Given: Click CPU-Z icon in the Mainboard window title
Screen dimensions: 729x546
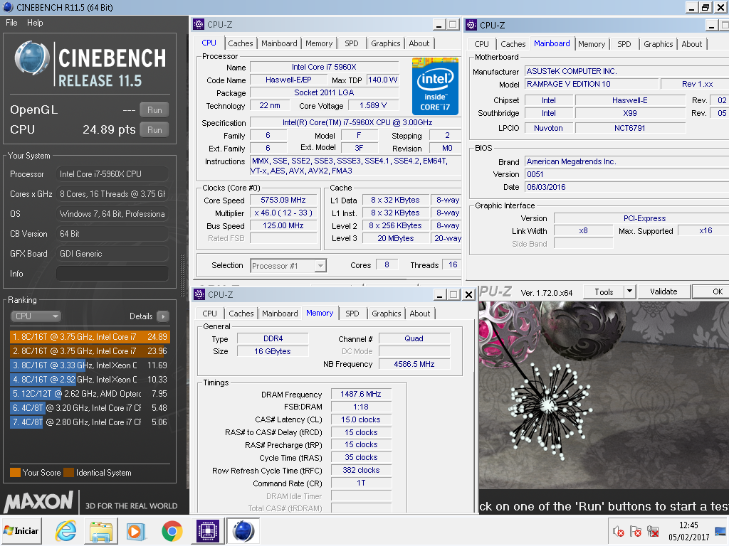Looking at the screenshot, I should pyautogui.click(x=471, y=25).
